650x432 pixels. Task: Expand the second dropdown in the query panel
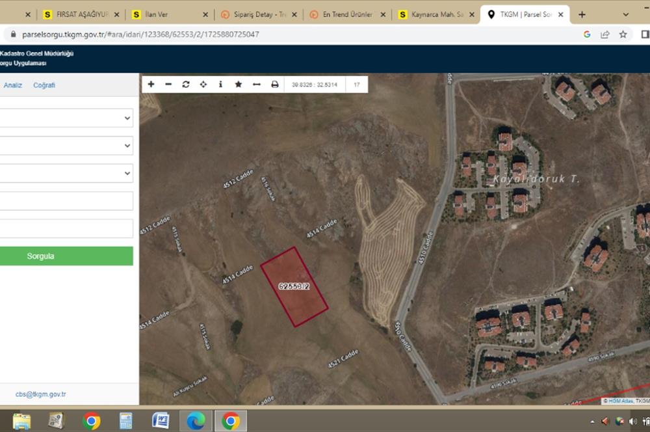66,146
